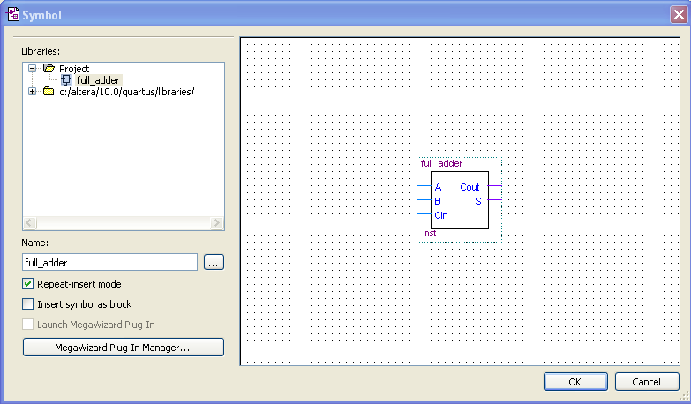
Task: Select the Project folder icon
Action: (49, 68)
